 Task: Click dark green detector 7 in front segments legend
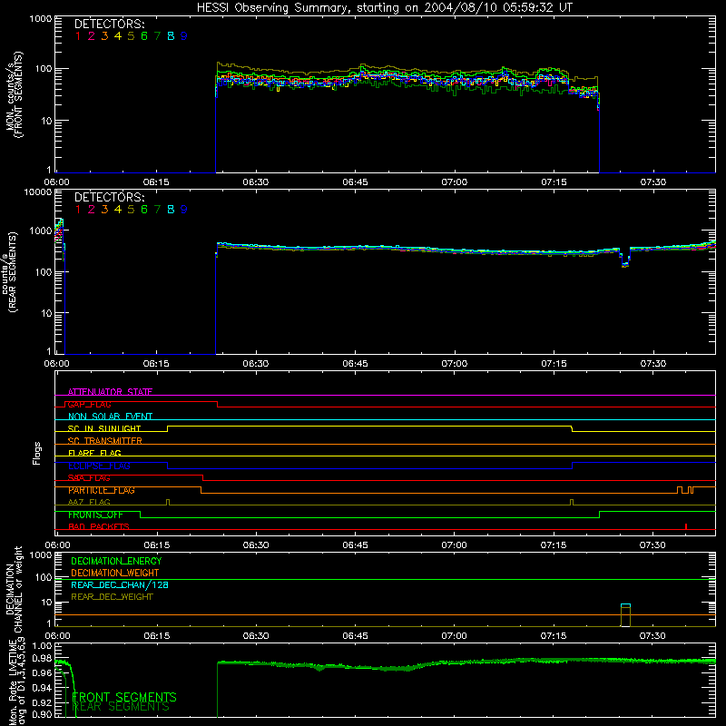[x=157, y=36]
